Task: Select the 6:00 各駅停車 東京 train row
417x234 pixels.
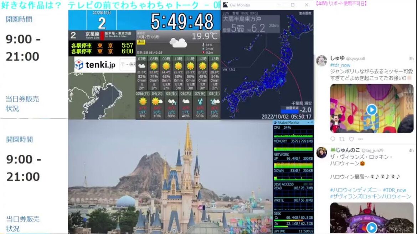Action: [x=102, y=51]
